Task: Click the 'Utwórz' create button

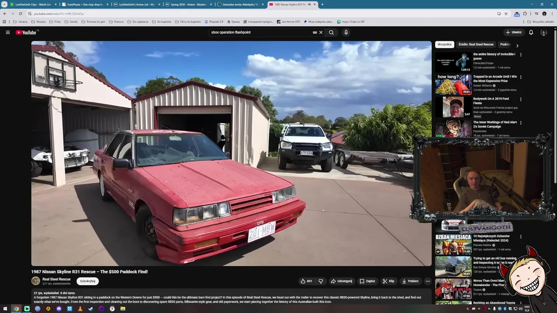Action: 513,32
